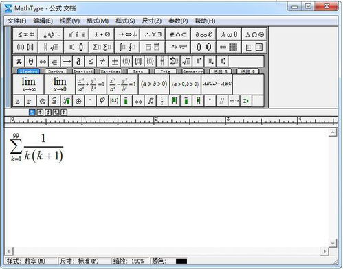Switch to the Matrices tab

point(111,71)
